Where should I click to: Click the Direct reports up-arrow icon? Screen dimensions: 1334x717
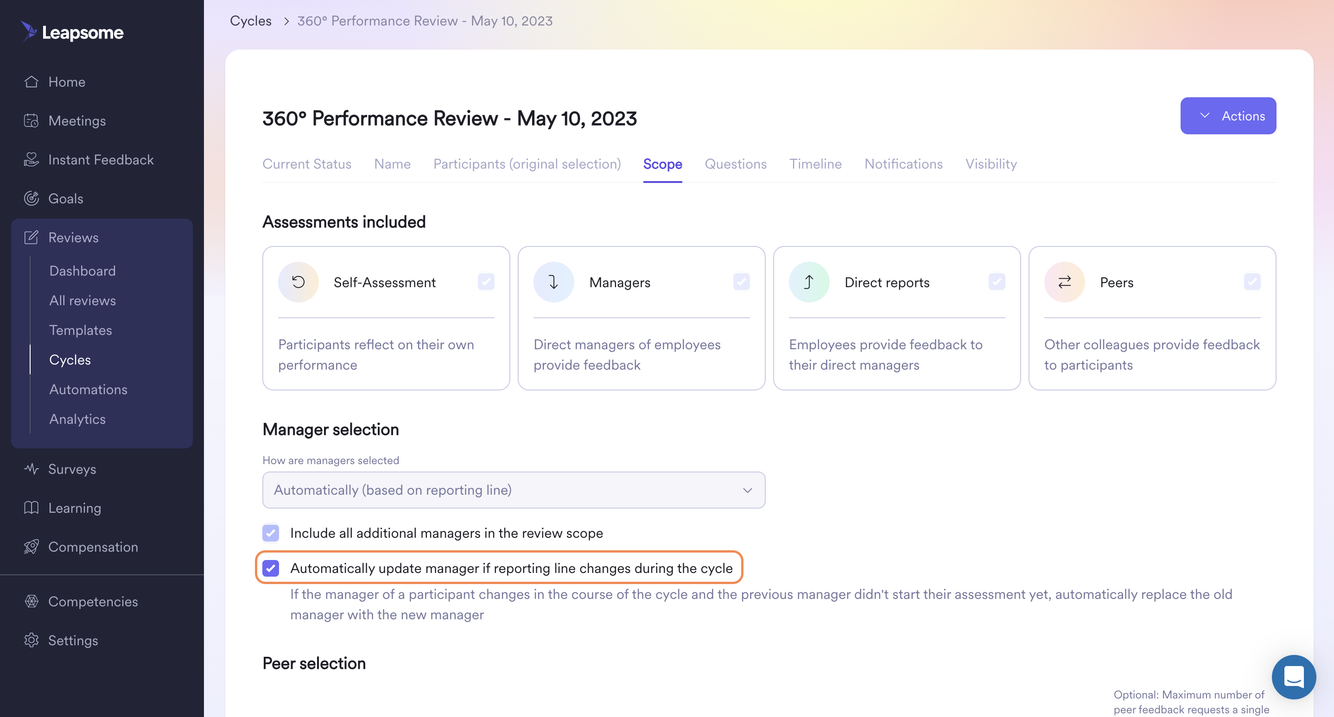click(809, 282)
